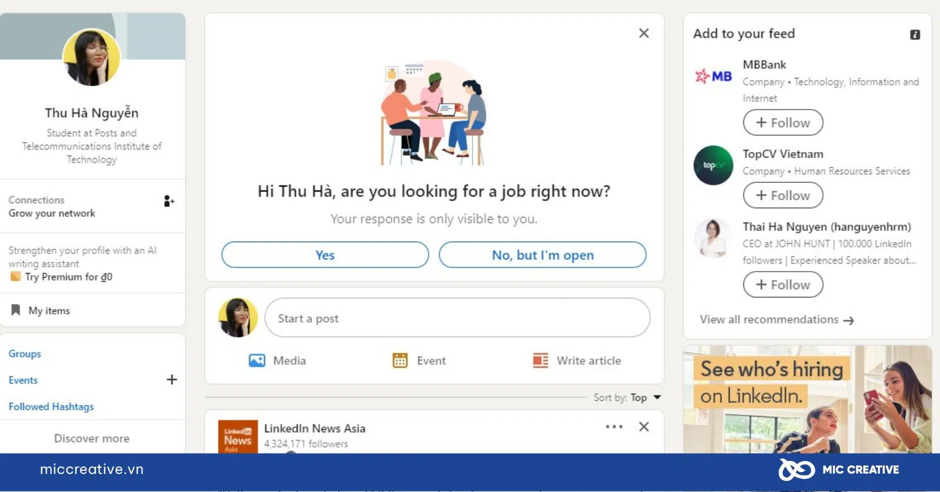The width and height of the screenshot is (940, 492).
Task: Open the profile avatar in the left card
Action: coord(92,57)
